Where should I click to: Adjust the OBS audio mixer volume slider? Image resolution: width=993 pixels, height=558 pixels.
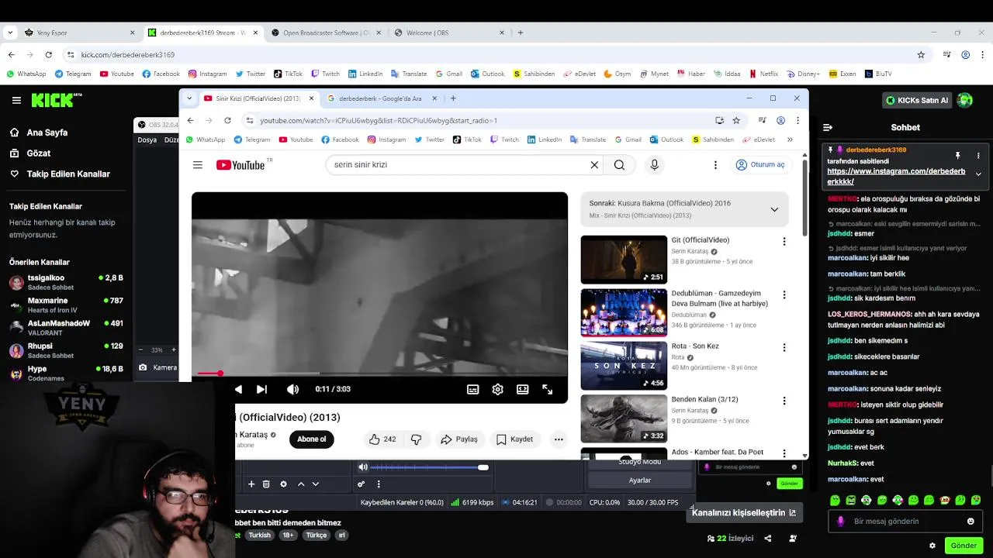pos(429,467)
